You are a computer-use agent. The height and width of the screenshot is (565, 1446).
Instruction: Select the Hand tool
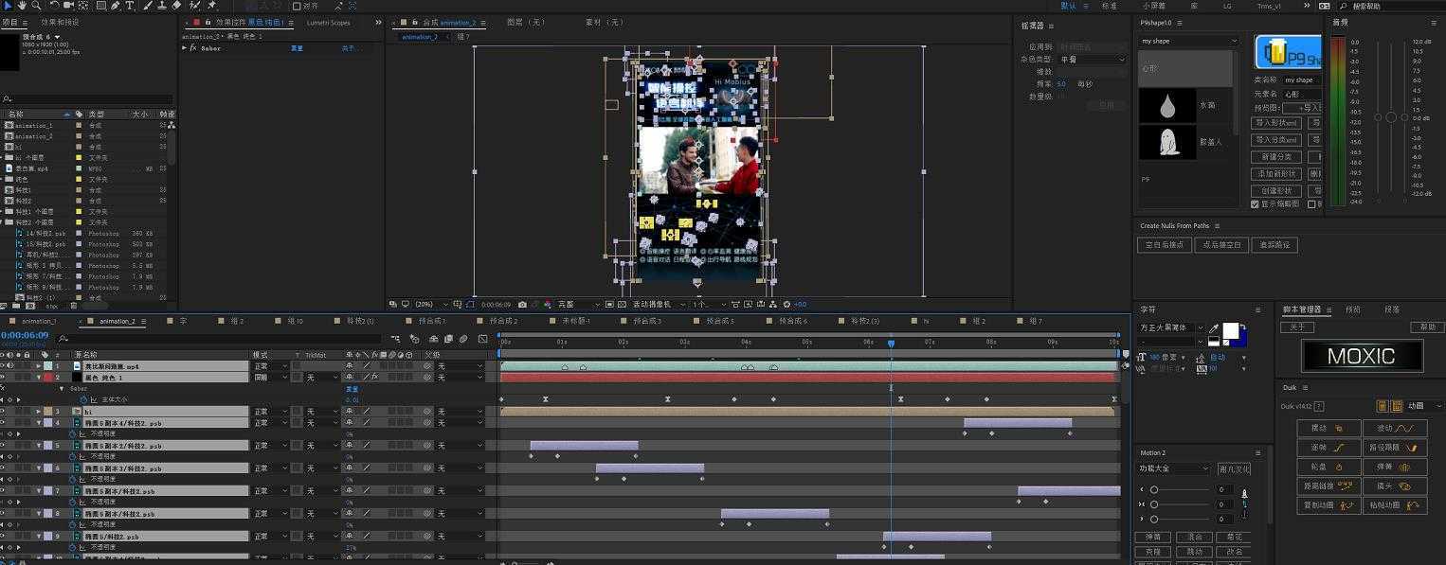click(21, 6)
